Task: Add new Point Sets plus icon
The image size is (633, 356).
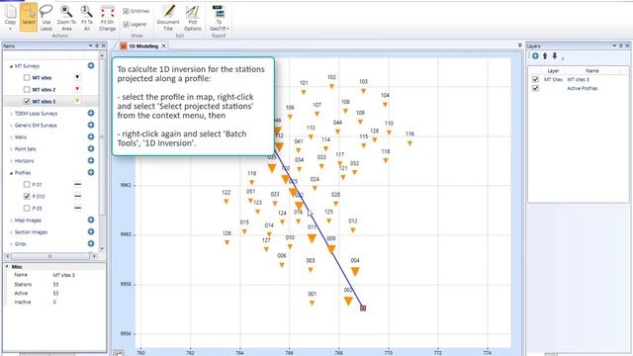Action: pos(91,148)
